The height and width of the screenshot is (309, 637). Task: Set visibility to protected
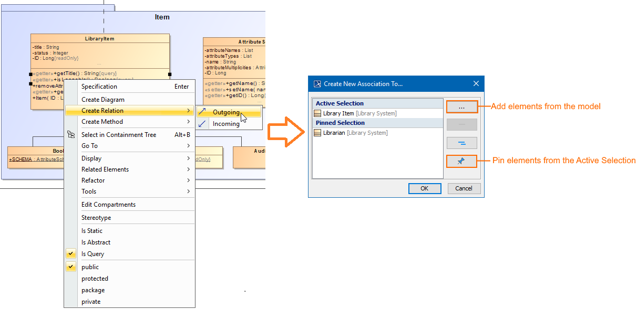click(x=129, y=279)
